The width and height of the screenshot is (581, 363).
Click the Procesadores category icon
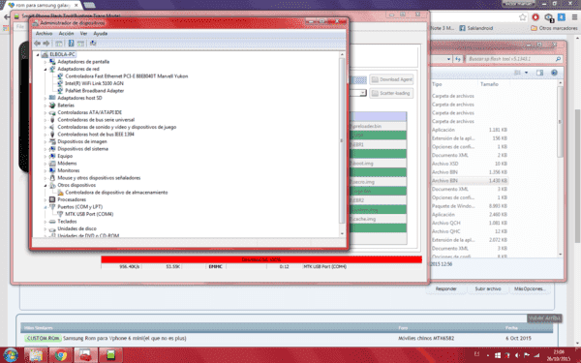(x=52, y=199)
